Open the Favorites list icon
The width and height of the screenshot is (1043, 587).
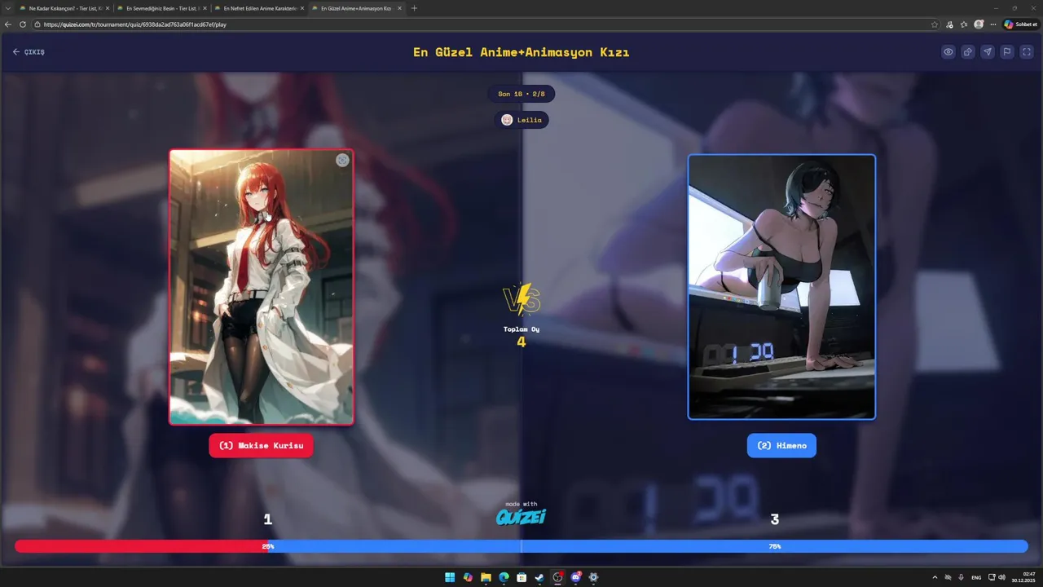964,24
